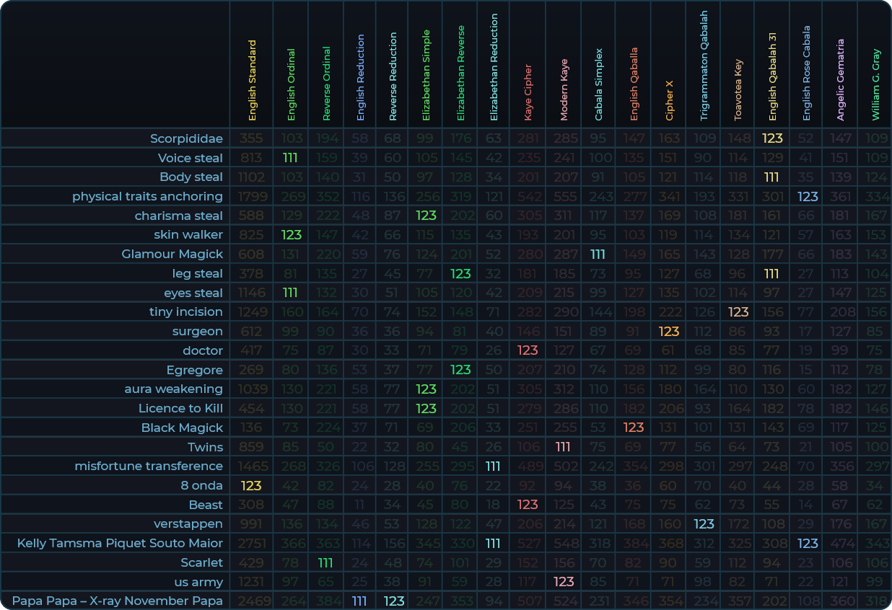This screenshot has height=610, width=892.
Task: Click the Papa Papa – X-ray November Papa row
Action: 117,601
